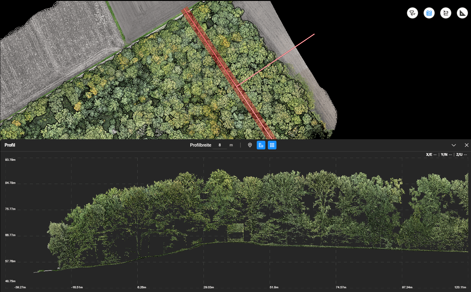This screenshot has height=292, width=471.
Task: Click the flight route path icon
Action: coord(446,13)
